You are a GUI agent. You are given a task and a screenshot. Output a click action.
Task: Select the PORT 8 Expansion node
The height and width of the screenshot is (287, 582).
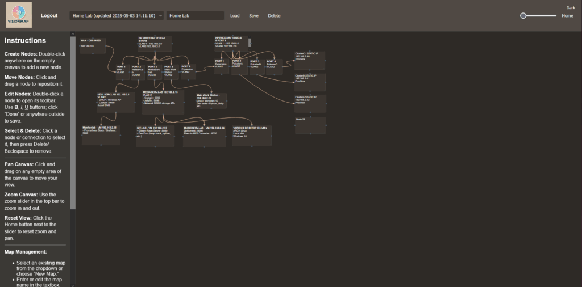(188, 71)
